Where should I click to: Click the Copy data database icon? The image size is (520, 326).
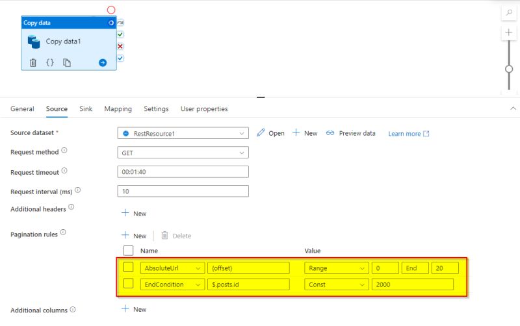[x=34, y=42]
